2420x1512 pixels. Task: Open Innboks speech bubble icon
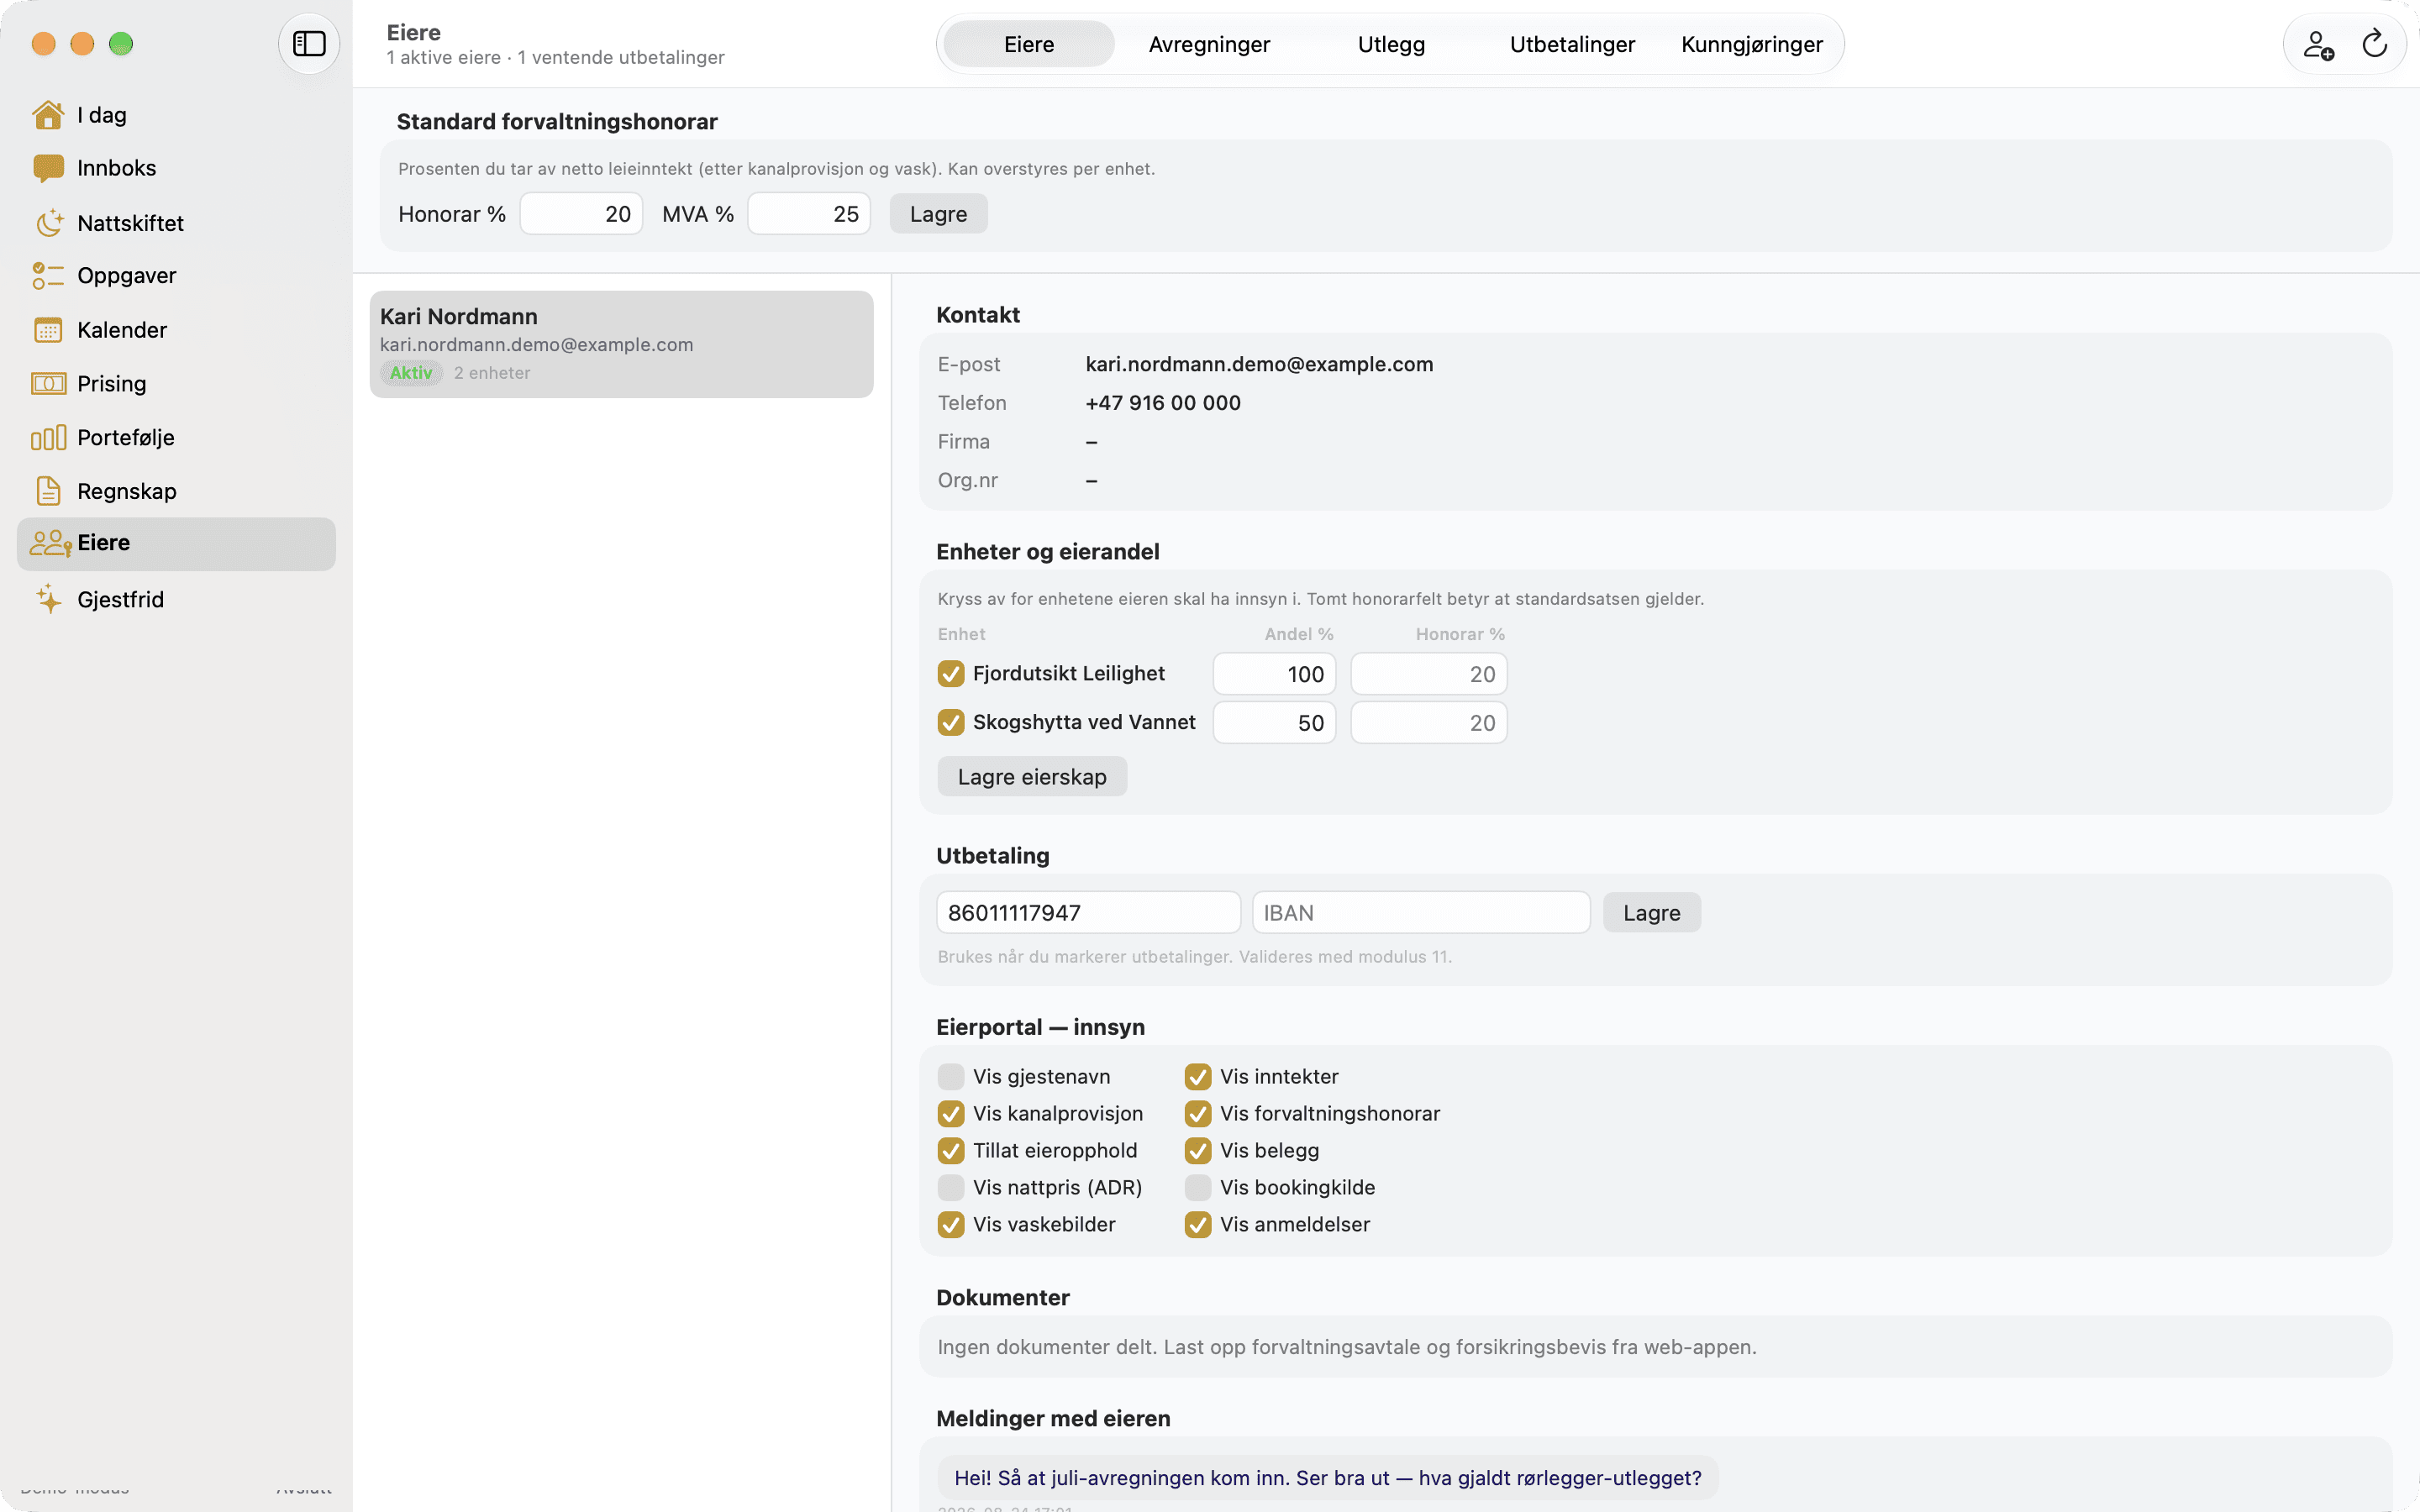[x=48, y=168]
